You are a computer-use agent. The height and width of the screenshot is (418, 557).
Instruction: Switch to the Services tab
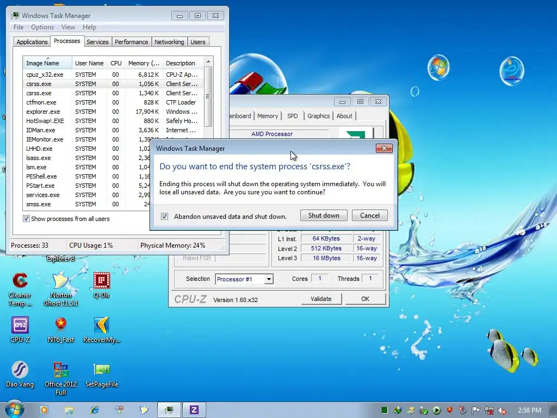click(97, 42)
